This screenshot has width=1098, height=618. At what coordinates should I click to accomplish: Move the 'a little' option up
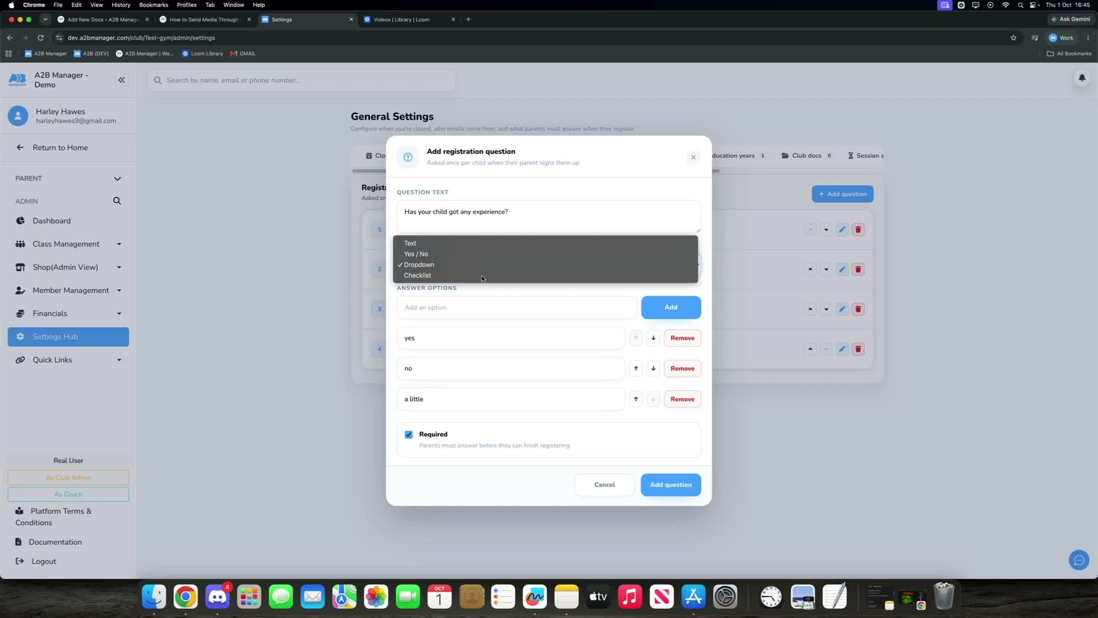[x=635, y=399]
